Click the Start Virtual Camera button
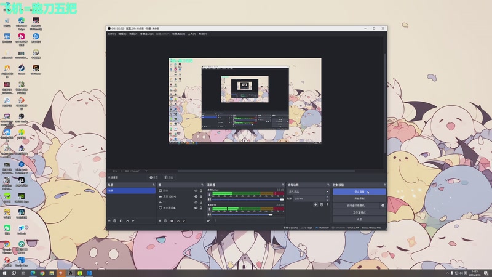Screen dimensions: 492x277 [356, 206]
